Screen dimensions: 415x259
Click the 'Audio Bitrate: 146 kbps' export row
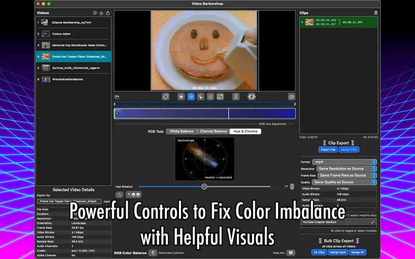[339, 194]
